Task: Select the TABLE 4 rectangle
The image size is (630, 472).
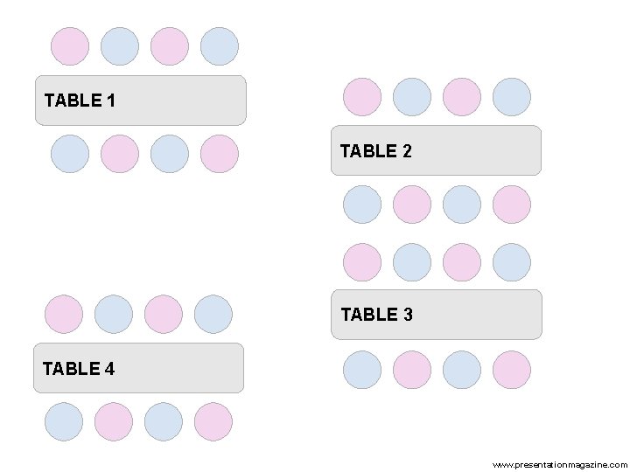Action: 138,368
